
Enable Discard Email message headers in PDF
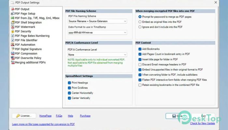(140, 64)
